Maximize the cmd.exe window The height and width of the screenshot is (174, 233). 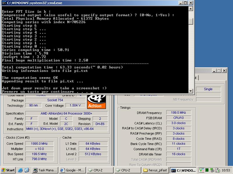(x=185, y=3)
